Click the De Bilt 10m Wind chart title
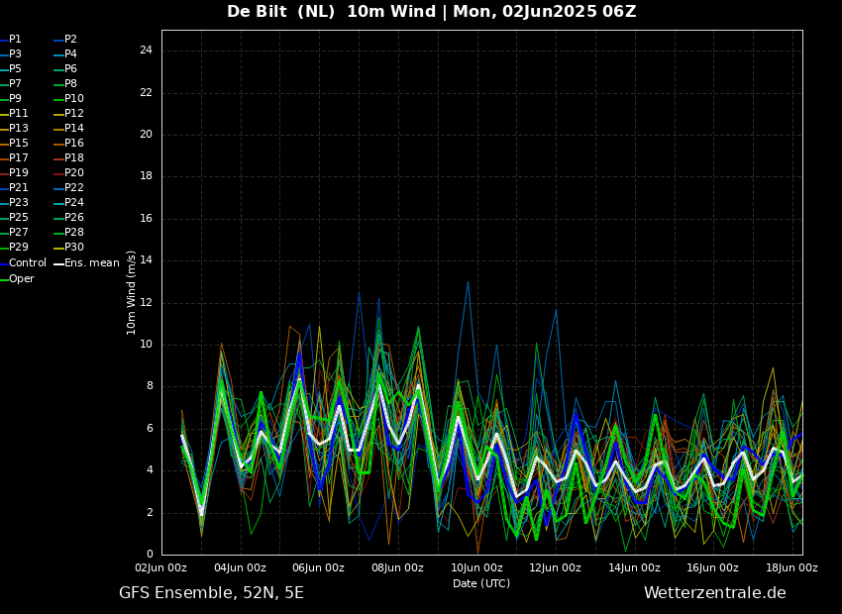842x614 pixels. (x=432, y=12)
